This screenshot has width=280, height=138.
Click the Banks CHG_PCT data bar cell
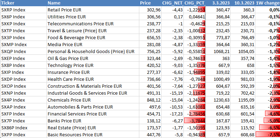click(x=195, y=121)
